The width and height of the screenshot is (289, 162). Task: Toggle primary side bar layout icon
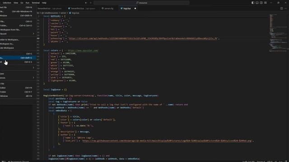point(253,3)
